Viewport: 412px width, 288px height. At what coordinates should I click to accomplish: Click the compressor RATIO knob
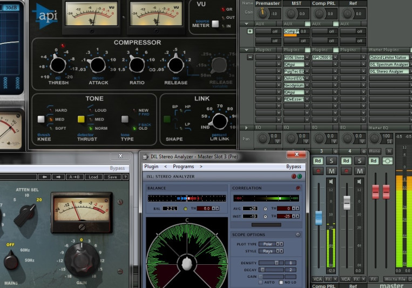137,65
